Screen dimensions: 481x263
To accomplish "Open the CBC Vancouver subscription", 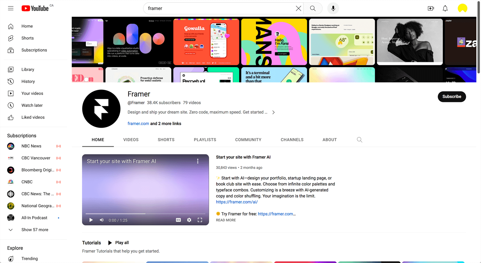I will click(x=35, y=158).
